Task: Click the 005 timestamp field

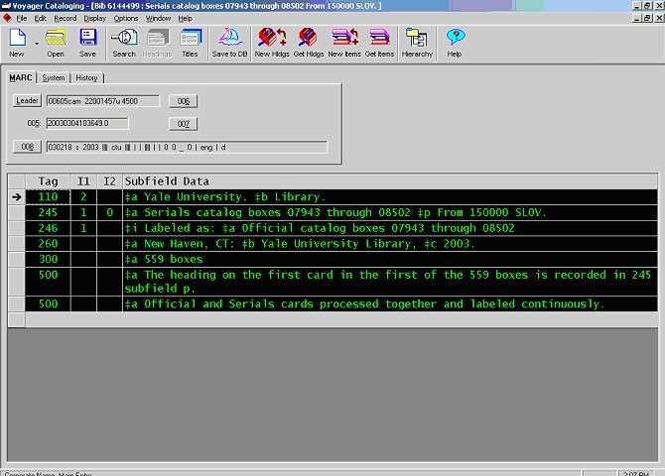Action: (x=87, y=123)
